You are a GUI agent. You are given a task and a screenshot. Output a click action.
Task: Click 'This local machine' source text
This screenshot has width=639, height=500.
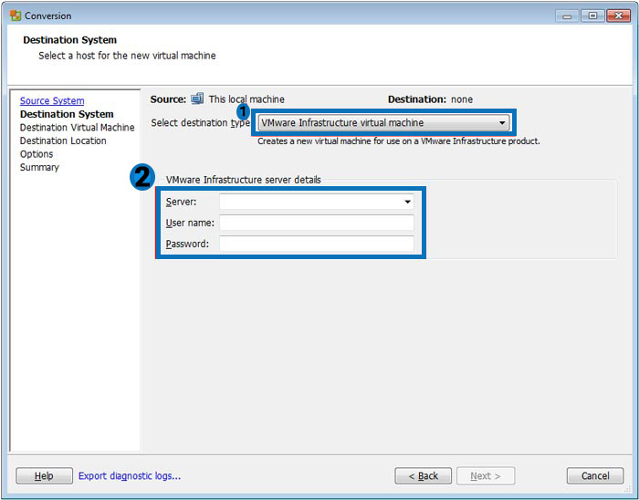[x=246, y=99]
